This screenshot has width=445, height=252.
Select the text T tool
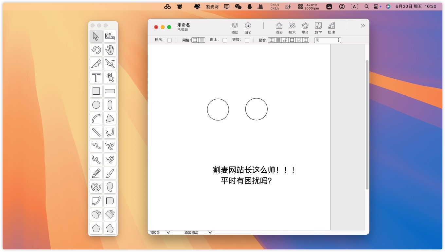click(96, 77)
